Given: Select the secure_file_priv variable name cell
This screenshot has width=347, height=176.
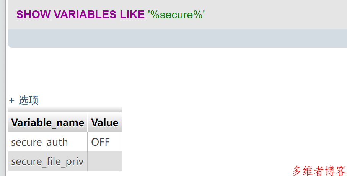Looking at the screenshot, I should pos(47,161).
